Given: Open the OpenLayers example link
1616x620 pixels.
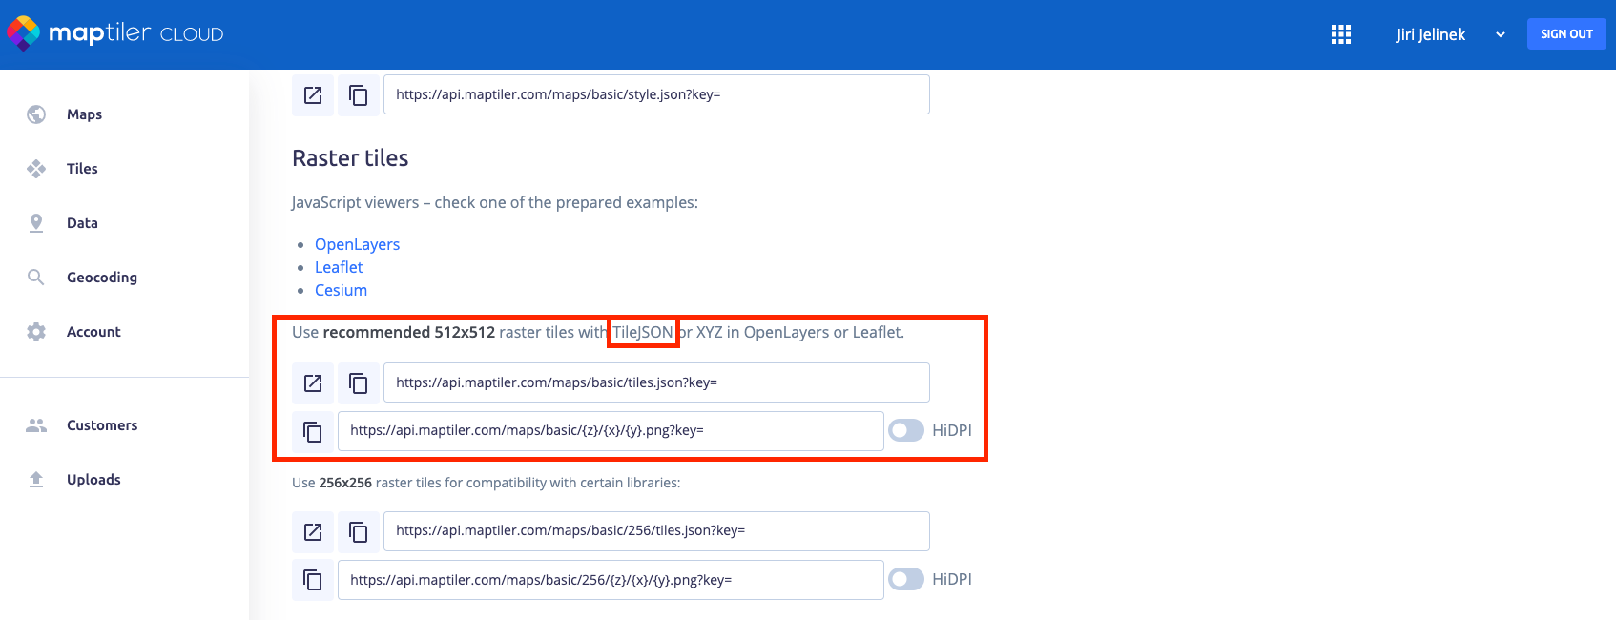Looking at the screenshot, I should tap(357, 244).
